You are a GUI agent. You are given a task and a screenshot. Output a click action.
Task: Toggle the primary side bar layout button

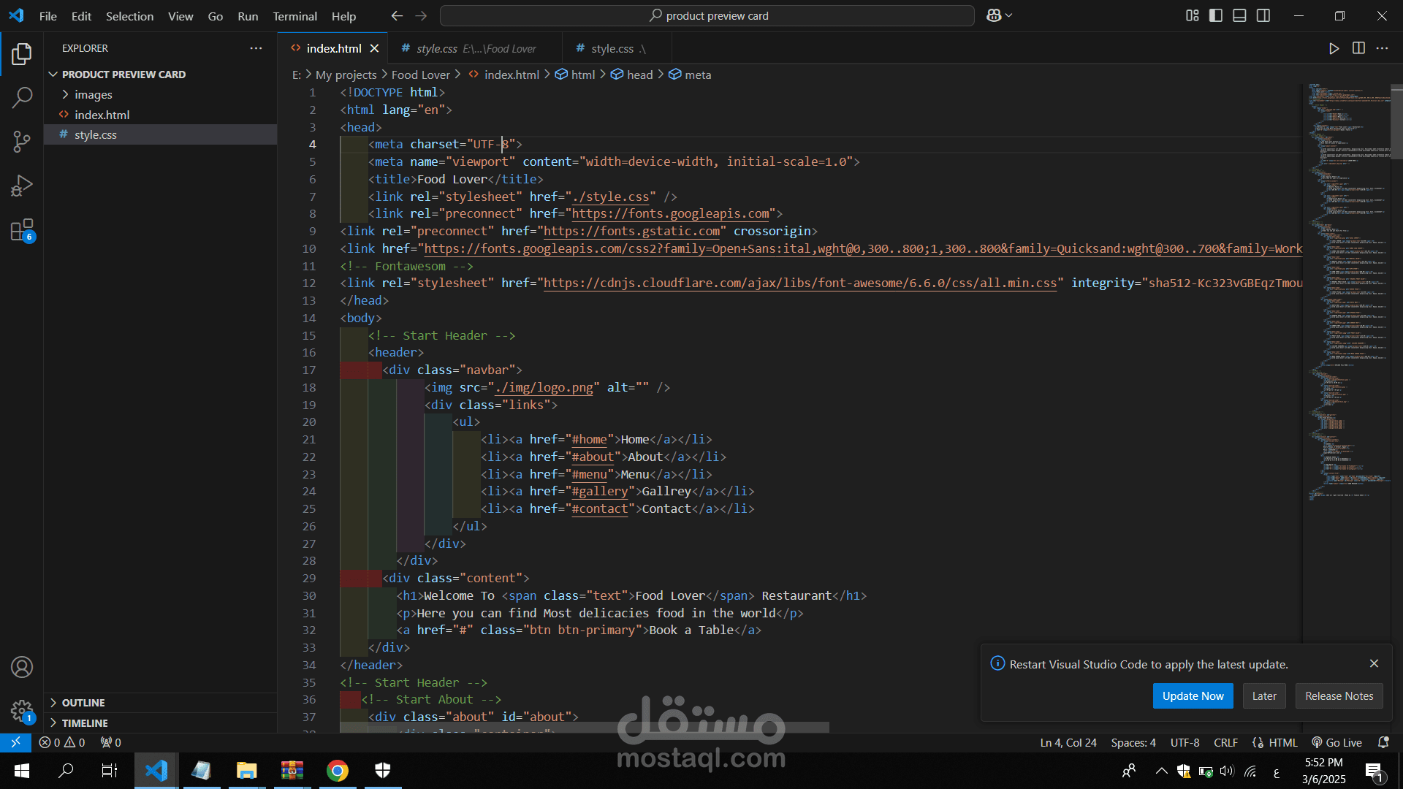tap(1216, 15)
